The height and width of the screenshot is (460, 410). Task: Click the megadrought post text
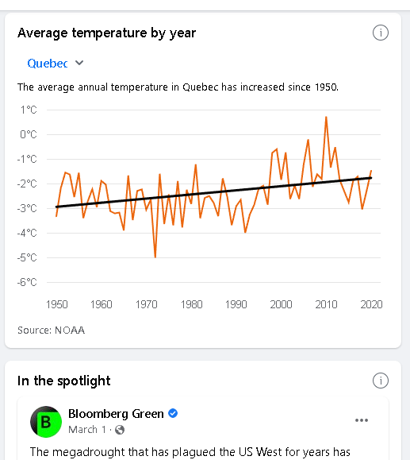190,452
